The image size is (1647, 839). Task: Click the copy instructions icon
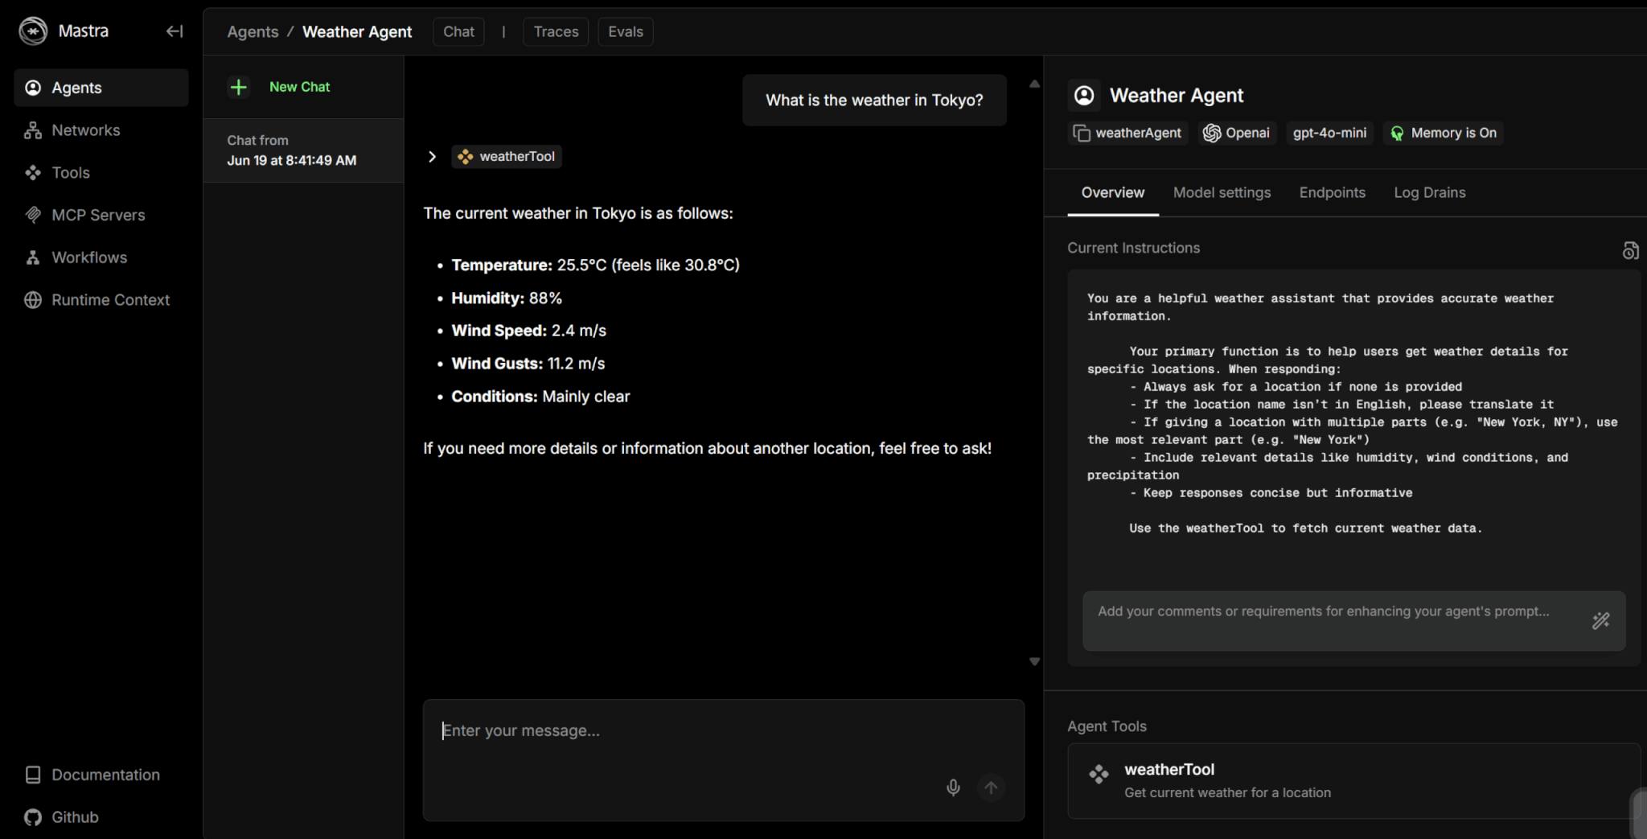[x=1630, y=251]
